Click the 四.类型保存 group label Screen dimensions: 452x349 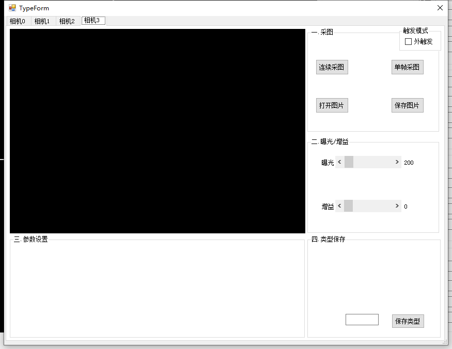click(329, 239)
